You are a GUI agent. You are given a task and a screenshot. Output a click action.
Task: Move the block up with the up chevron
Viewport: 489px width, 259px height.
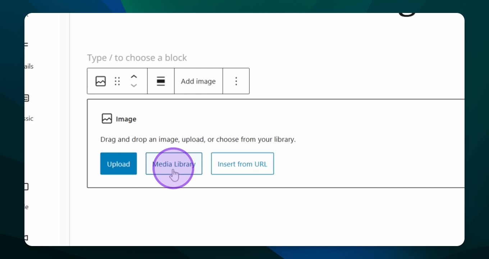[134, 77]
